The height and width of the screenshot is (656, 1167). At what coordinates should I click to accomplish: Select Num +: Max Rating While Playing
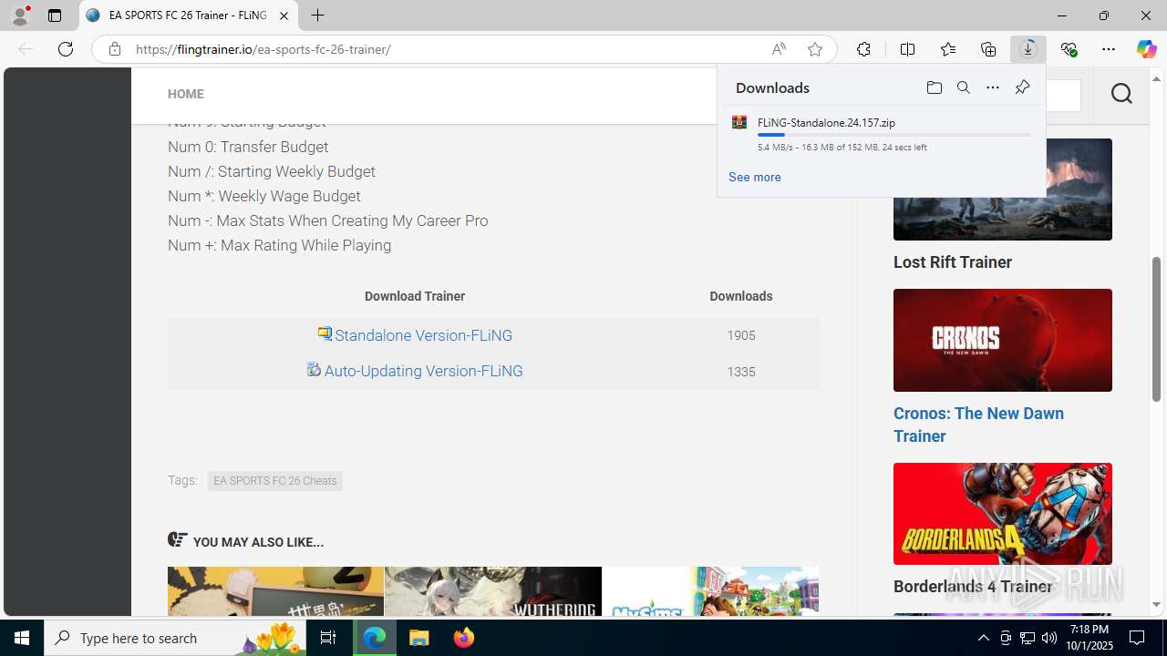tap(279, 245)
